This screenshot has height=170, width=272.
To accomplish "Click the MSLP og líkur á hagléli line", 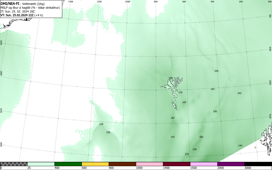I will click(30, 8).
